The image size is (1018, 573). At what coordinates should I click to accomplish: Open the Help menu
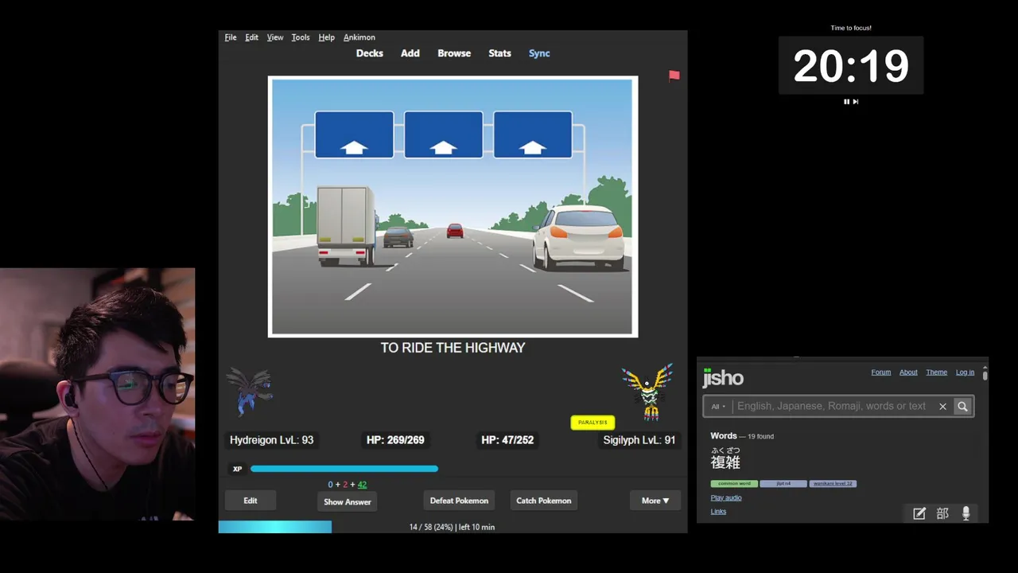point(326,37)
